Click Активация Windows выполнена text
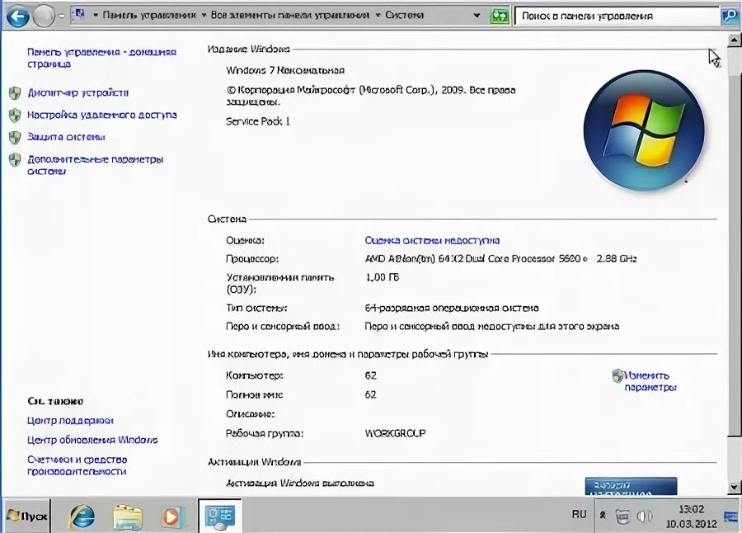This screenshot has width=742, height=533. (300, 483)
